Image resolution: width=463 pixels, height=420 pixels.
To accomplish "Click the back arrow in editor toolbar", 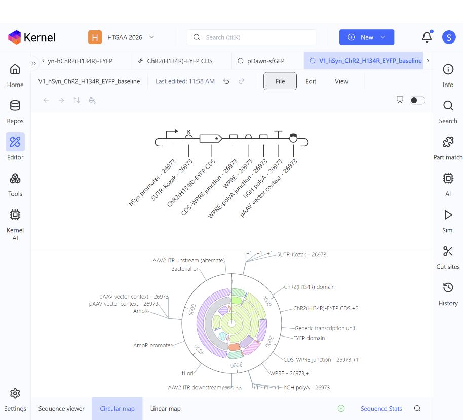I will (46, 100).
